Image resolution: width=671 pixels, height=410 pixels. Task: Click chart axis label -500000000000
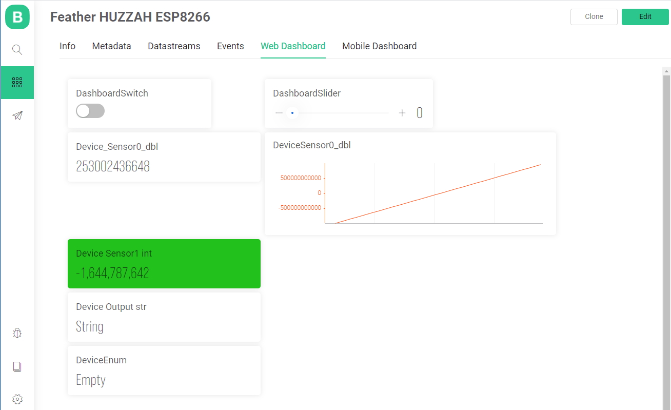tap(300, 208)
